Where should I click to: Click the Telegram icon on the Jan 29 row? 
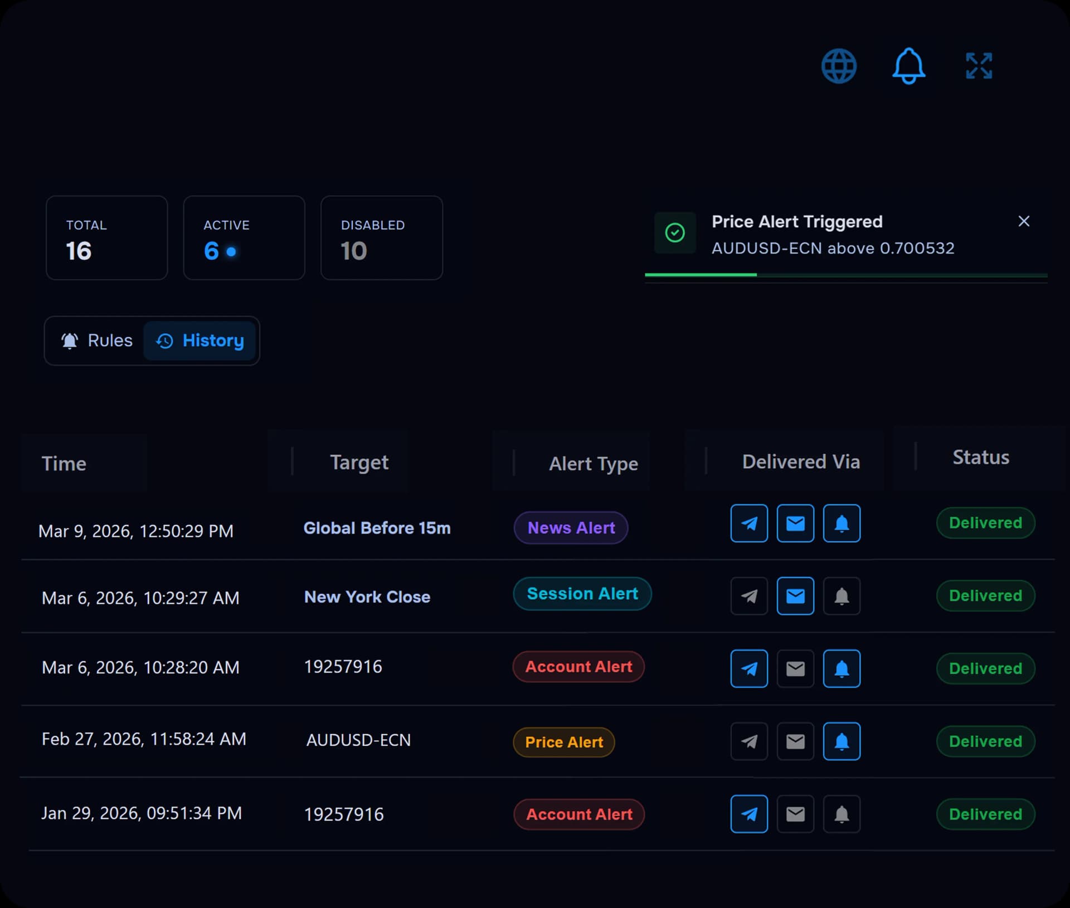(x=749, y=814)
